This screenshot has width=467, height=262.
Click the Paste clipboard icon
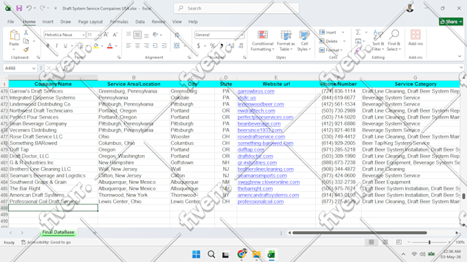click(x=14, y=35)
